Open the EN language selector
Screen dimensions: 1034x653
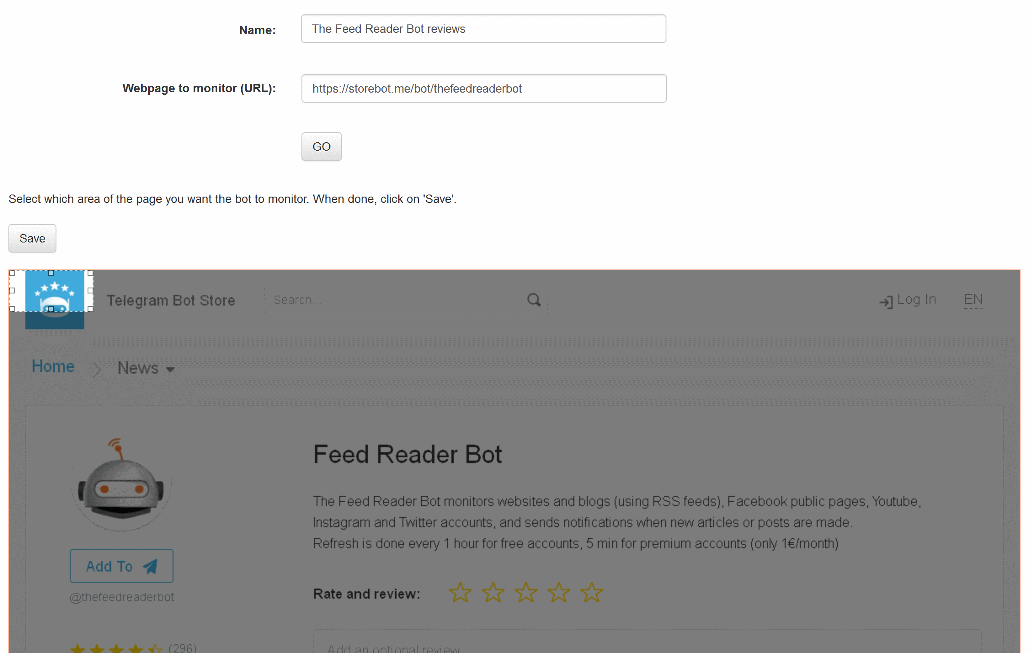[x=973, y=300]
